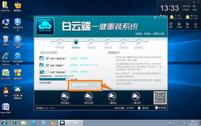Select the 2345王牌浏览器 desktop icon

point(17,42)
